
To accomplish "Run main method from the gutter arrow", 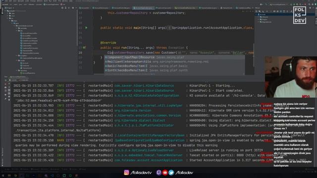I will coord(86,28).
